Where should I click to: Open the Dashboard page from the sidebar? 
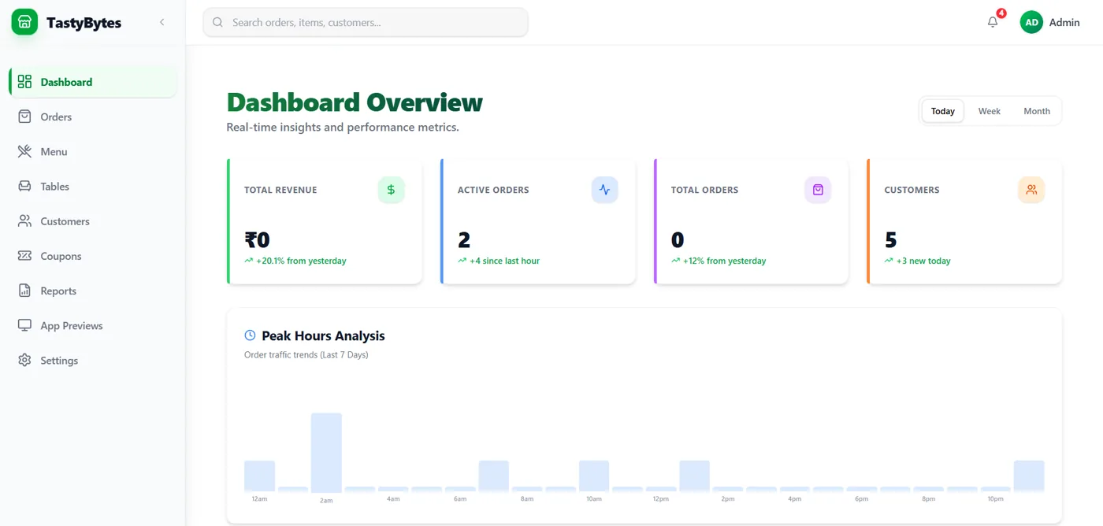[93, 82]
